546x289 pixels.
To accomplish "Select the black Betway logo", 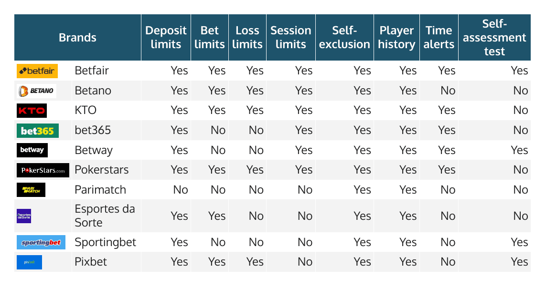I will [x=32, y=150].
